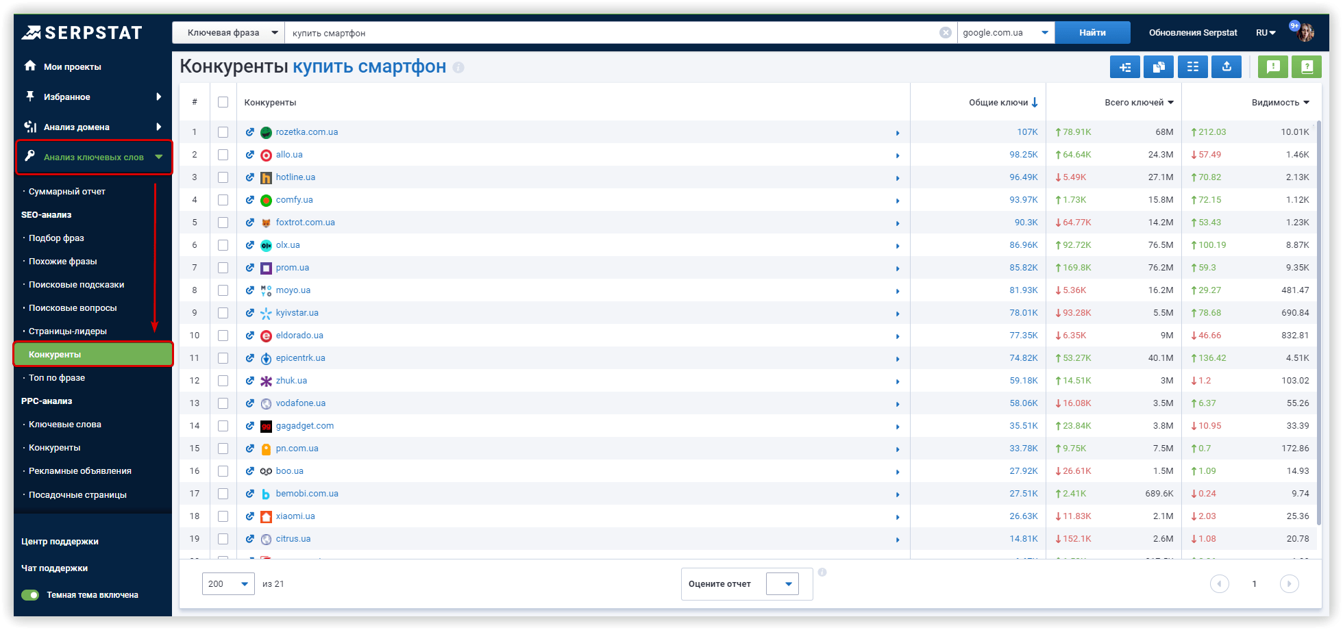1343x630 pixels.
Task: Tick the checkbox for allo.ua row
Action: coord(223,155)
